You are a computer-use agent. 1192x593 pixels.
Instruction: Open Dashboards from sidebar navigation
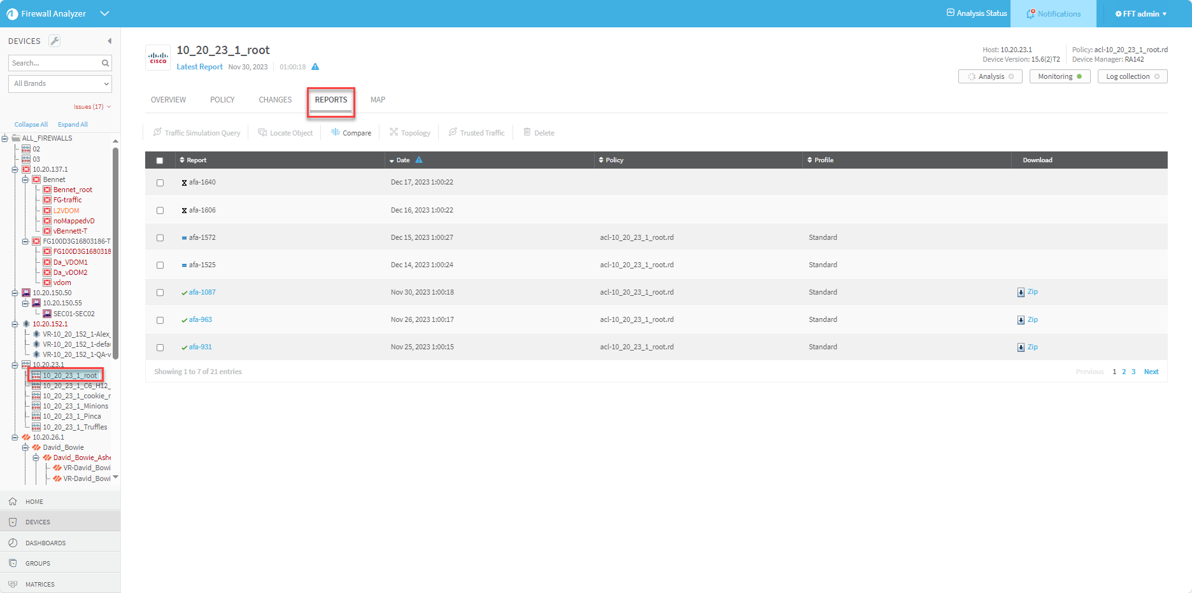coord(45,543)
